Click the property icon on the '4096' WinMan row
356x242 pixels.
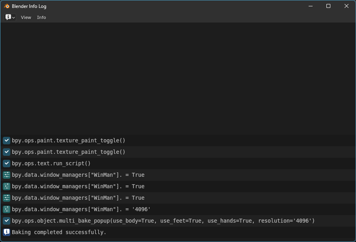[x=6, y=209]
